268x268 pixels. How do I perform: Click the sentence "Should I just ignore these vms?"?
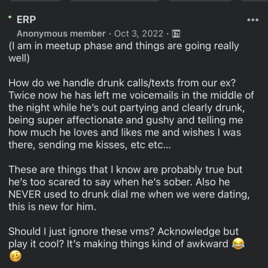(x=81, y=231)
